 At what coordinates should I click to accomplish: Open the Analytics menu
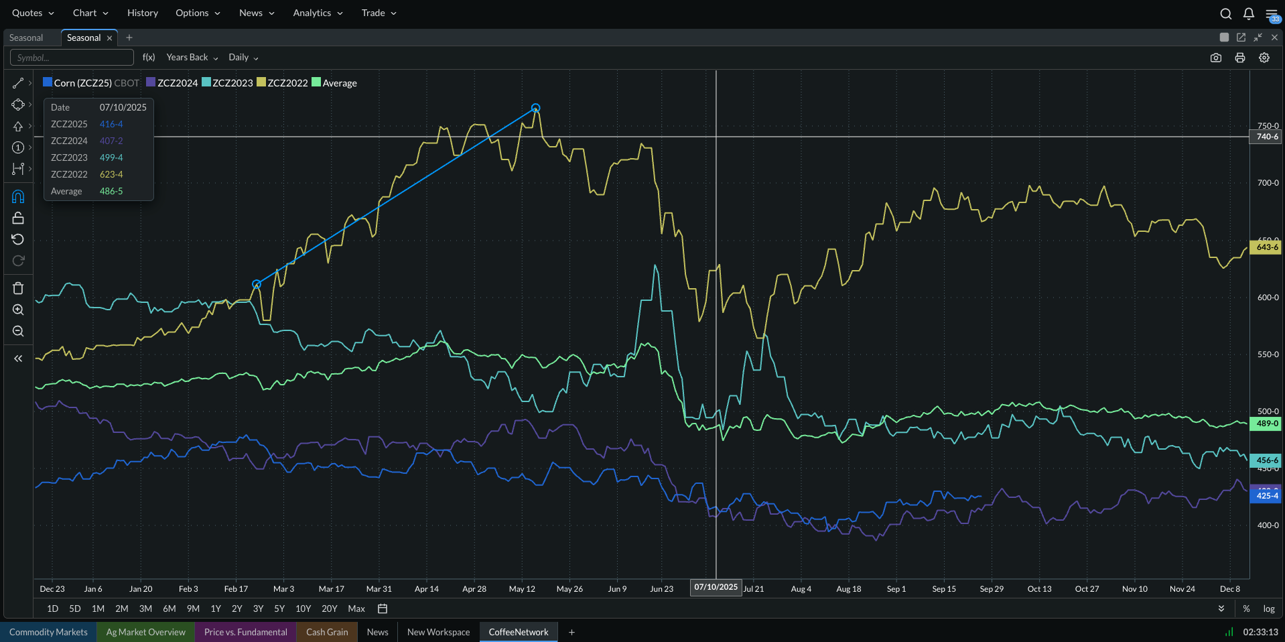tap(318, 13)
